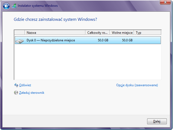Viewport: 173px width, 130px height.
Task: Click the Dalej button
Action: click(157, 121)
